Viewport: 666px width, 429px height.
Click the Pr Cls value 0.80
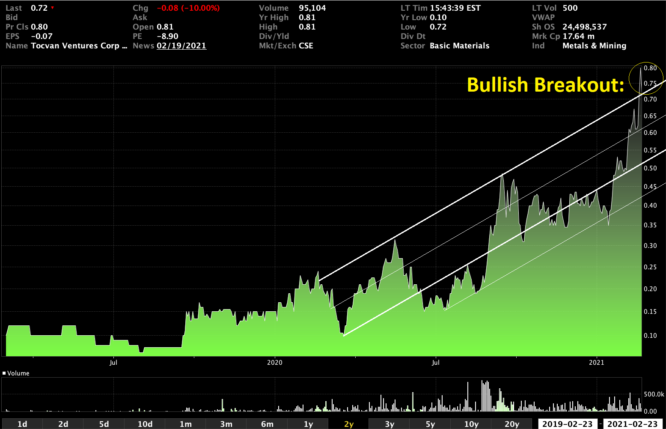39,27
